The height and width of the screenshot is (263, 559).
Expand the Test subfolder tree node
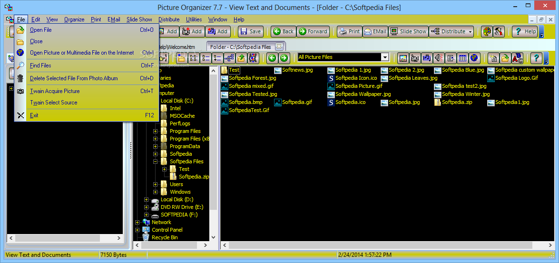(x=164, y=169)
